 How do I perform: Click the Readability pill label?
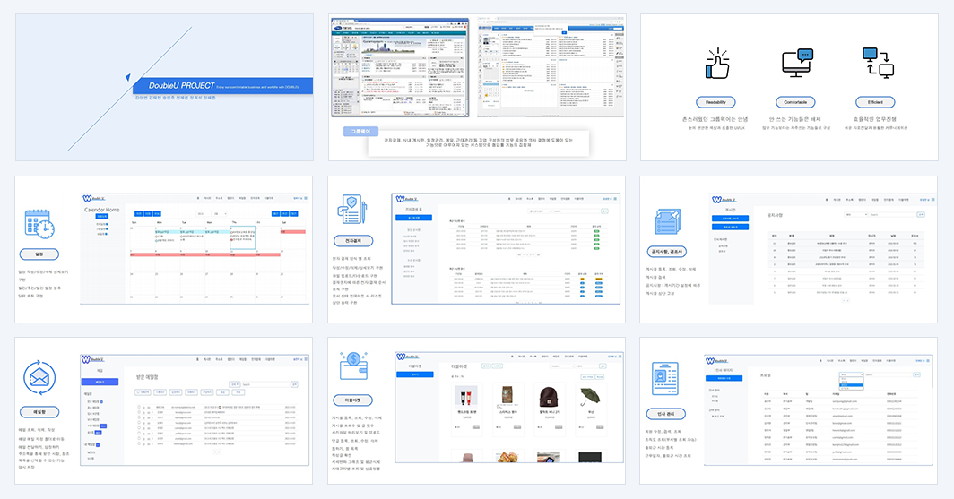tap(715, 102)
